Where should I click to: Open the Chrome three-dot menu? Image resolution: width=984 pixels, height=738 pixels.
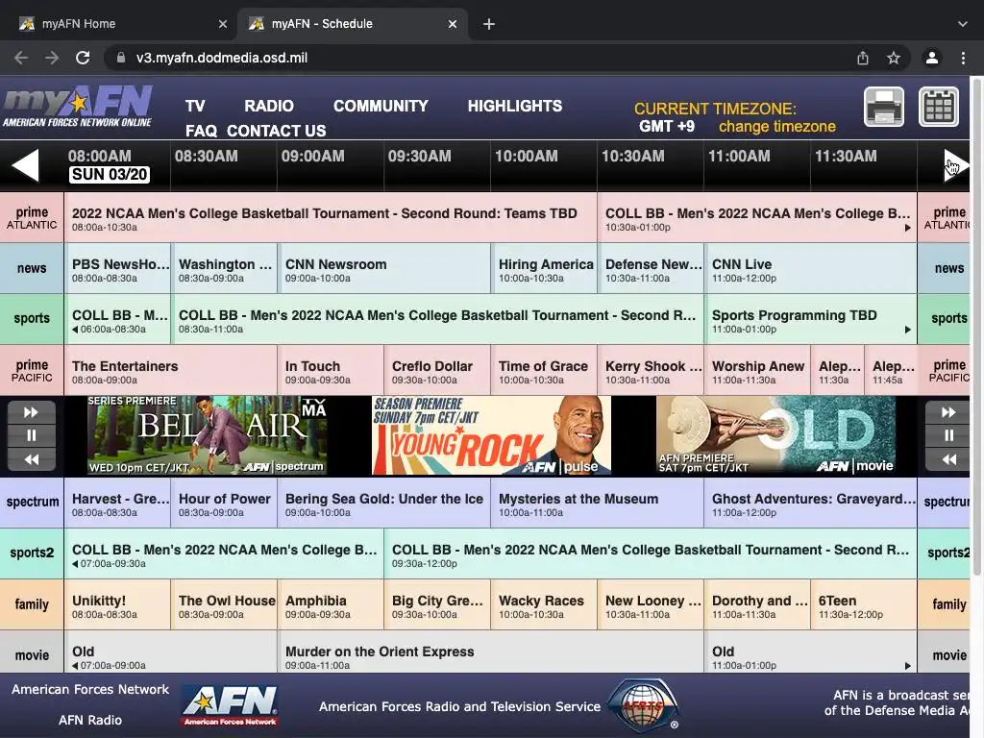click(963, 58)
